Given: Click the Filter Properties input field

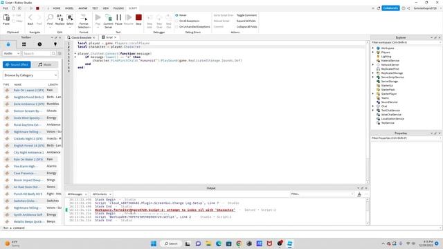Looking at the screenshot, I should [406, 138].
